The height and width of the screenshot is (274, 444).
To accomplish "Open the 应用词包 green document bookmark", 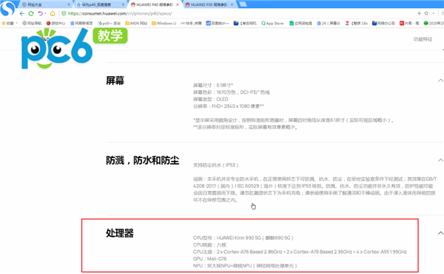I will point(300,23).
